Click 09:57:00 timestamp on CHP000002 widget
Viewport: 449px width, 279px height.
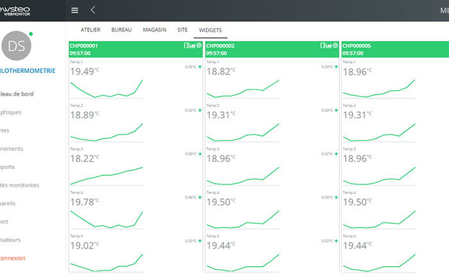coord(216,53)
